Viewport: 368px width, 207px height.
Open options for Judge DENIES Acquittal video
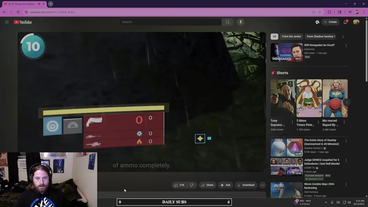[x=346, y=160]
